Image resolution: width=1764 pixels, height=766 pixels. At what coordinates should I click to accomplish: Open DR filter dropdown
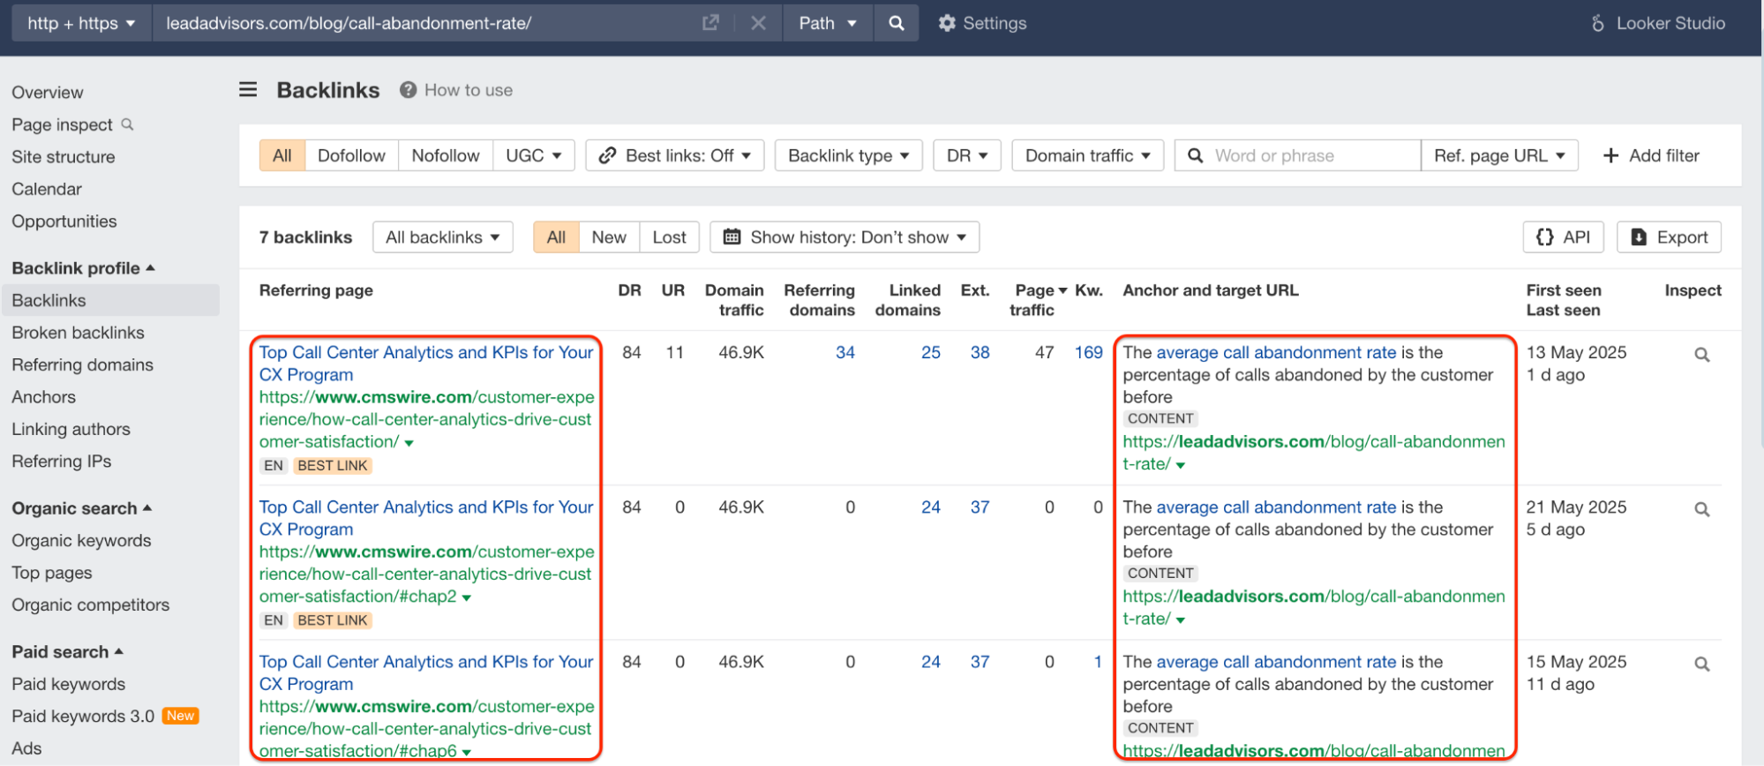pyautogui.click(x=967, y=155)
